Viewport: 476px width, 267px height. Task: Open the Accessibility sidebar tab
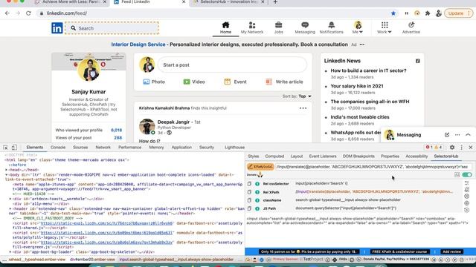point(416,156)
